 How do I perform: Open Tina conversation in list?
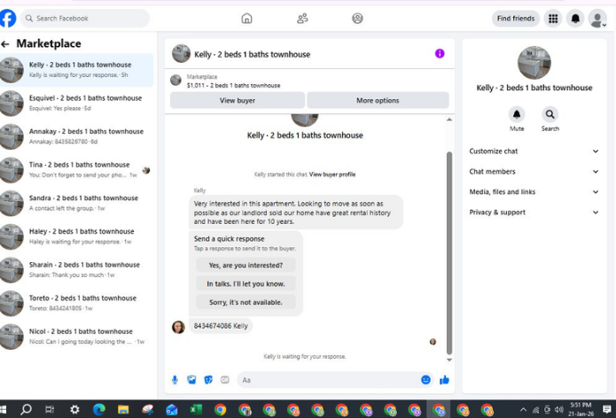click(76, 170)
